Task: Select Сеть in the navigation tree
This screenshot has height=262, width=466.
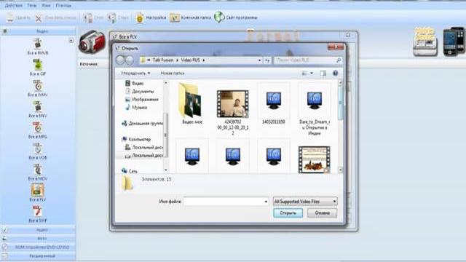Action: tap(130, 171)
